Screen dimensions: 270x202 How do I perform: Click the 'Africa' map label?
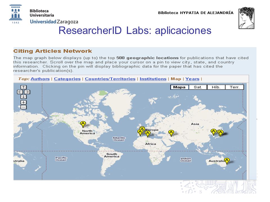150,144
